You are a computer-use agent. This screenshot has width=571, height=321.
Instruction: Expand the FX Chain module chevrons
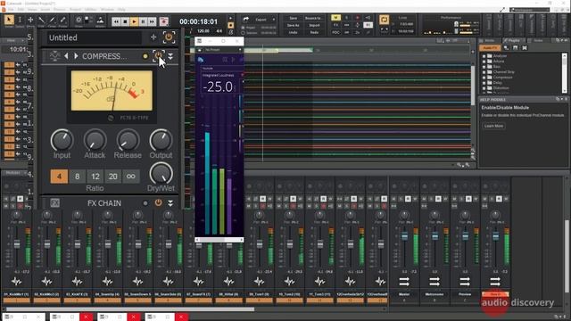(x=170, y=203)
